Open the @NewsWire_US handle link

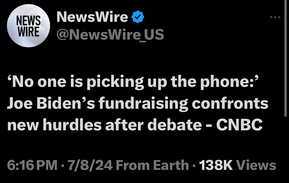[110, 35]
